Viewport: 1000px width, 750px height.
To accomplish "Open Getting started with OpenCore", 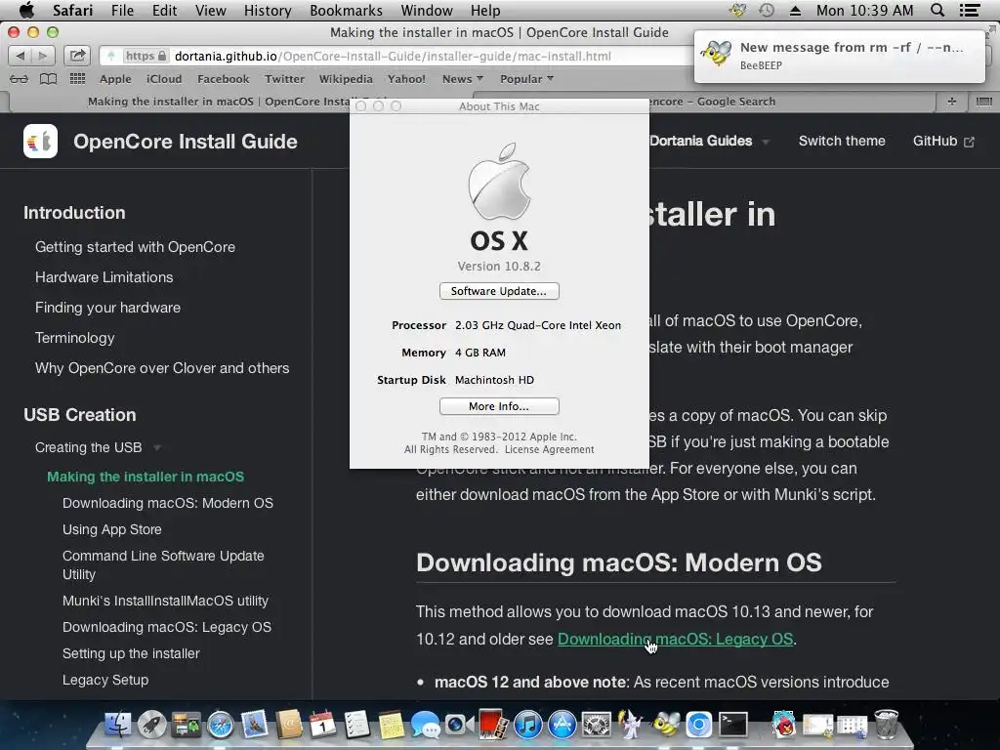I will 135,247.
